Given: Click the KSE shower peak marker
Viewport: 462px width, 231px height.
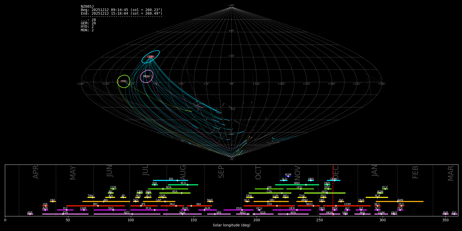Looking at the screenshot, I should point(30,214).
